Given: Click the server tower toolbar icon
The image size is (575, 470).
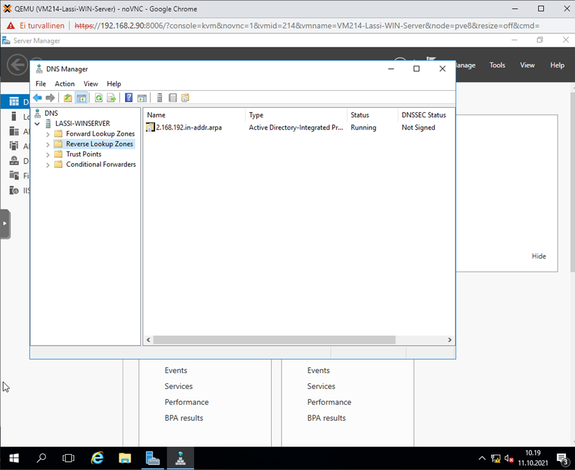Looking at the screenshot, I should pyautogui.click(x=160, y=98).
